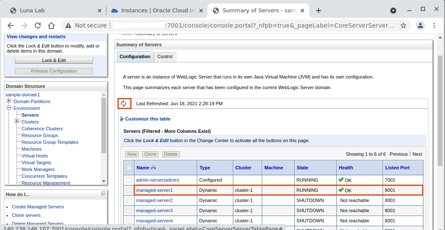The image size is (445, 230).
Task: Click the Not secure warning icon
Action: (x=68, y=25)
